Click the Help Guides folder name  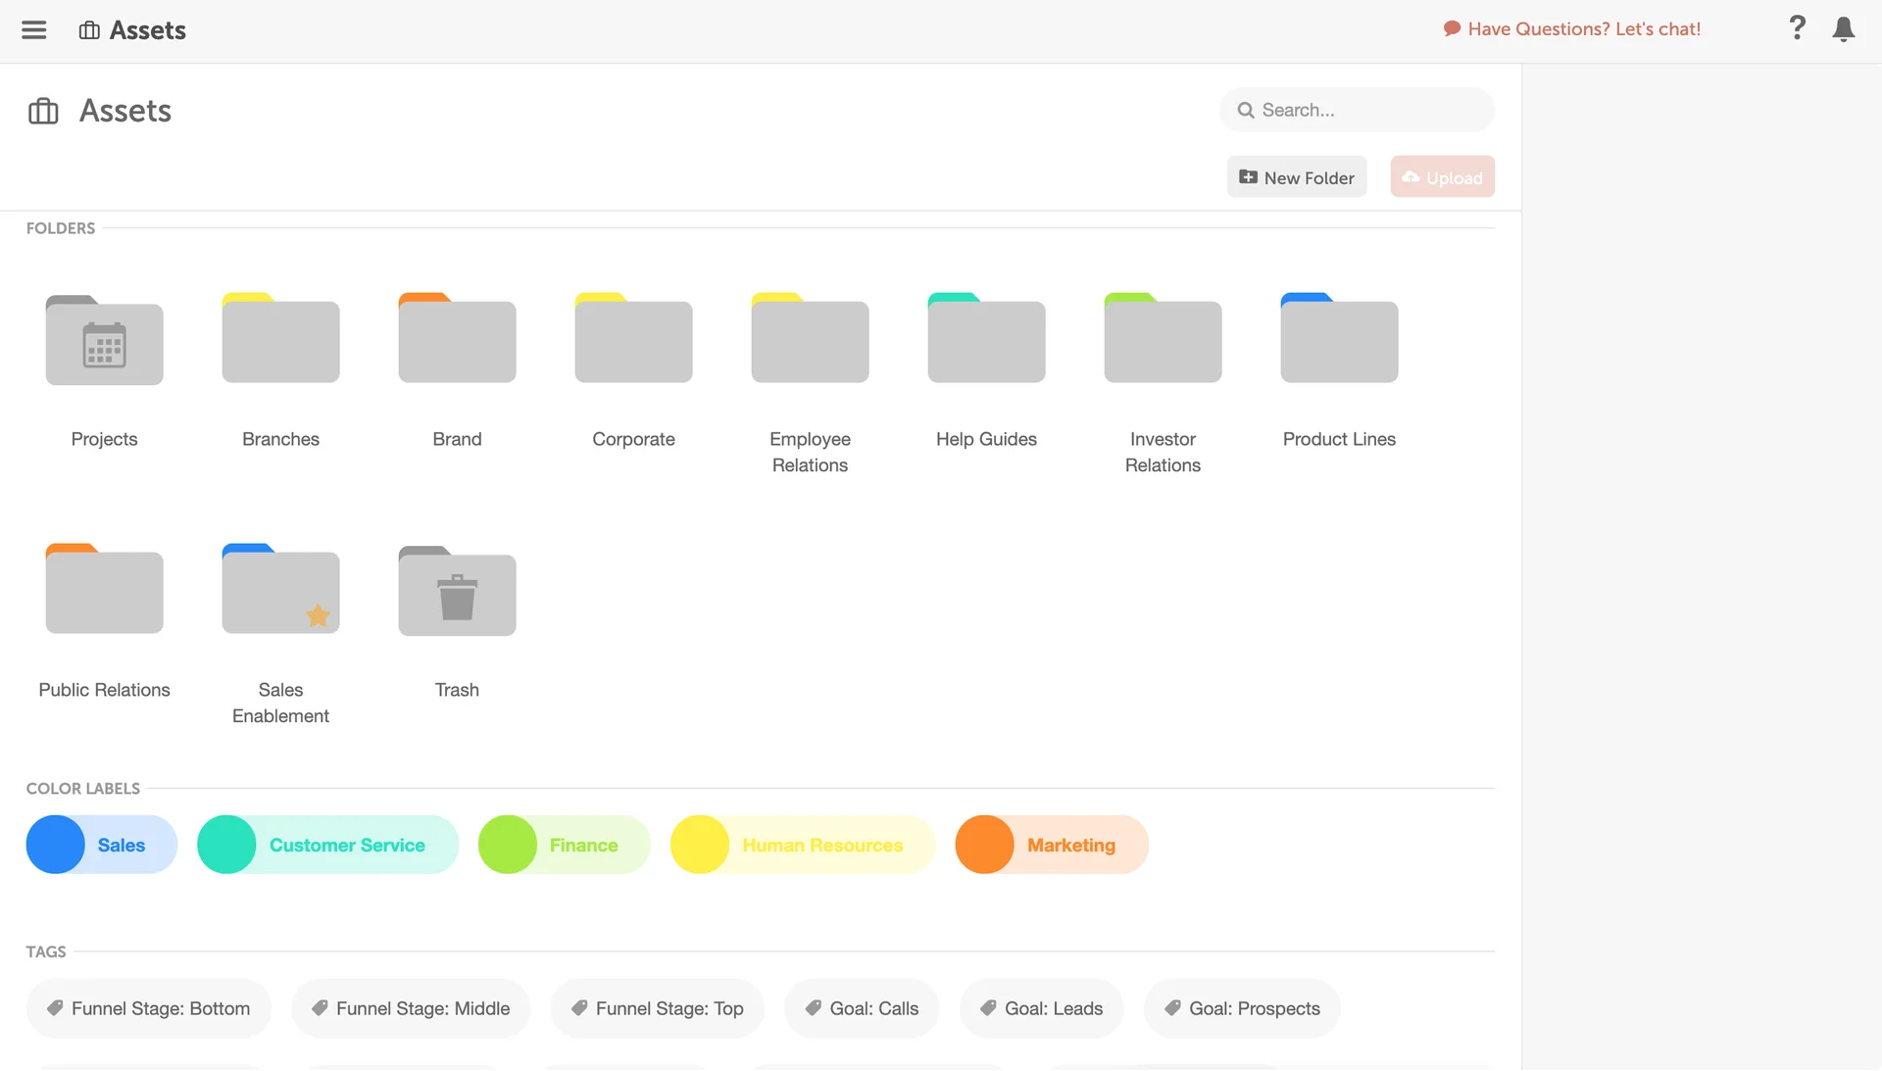pyautogui.click(x=986, y=439)
